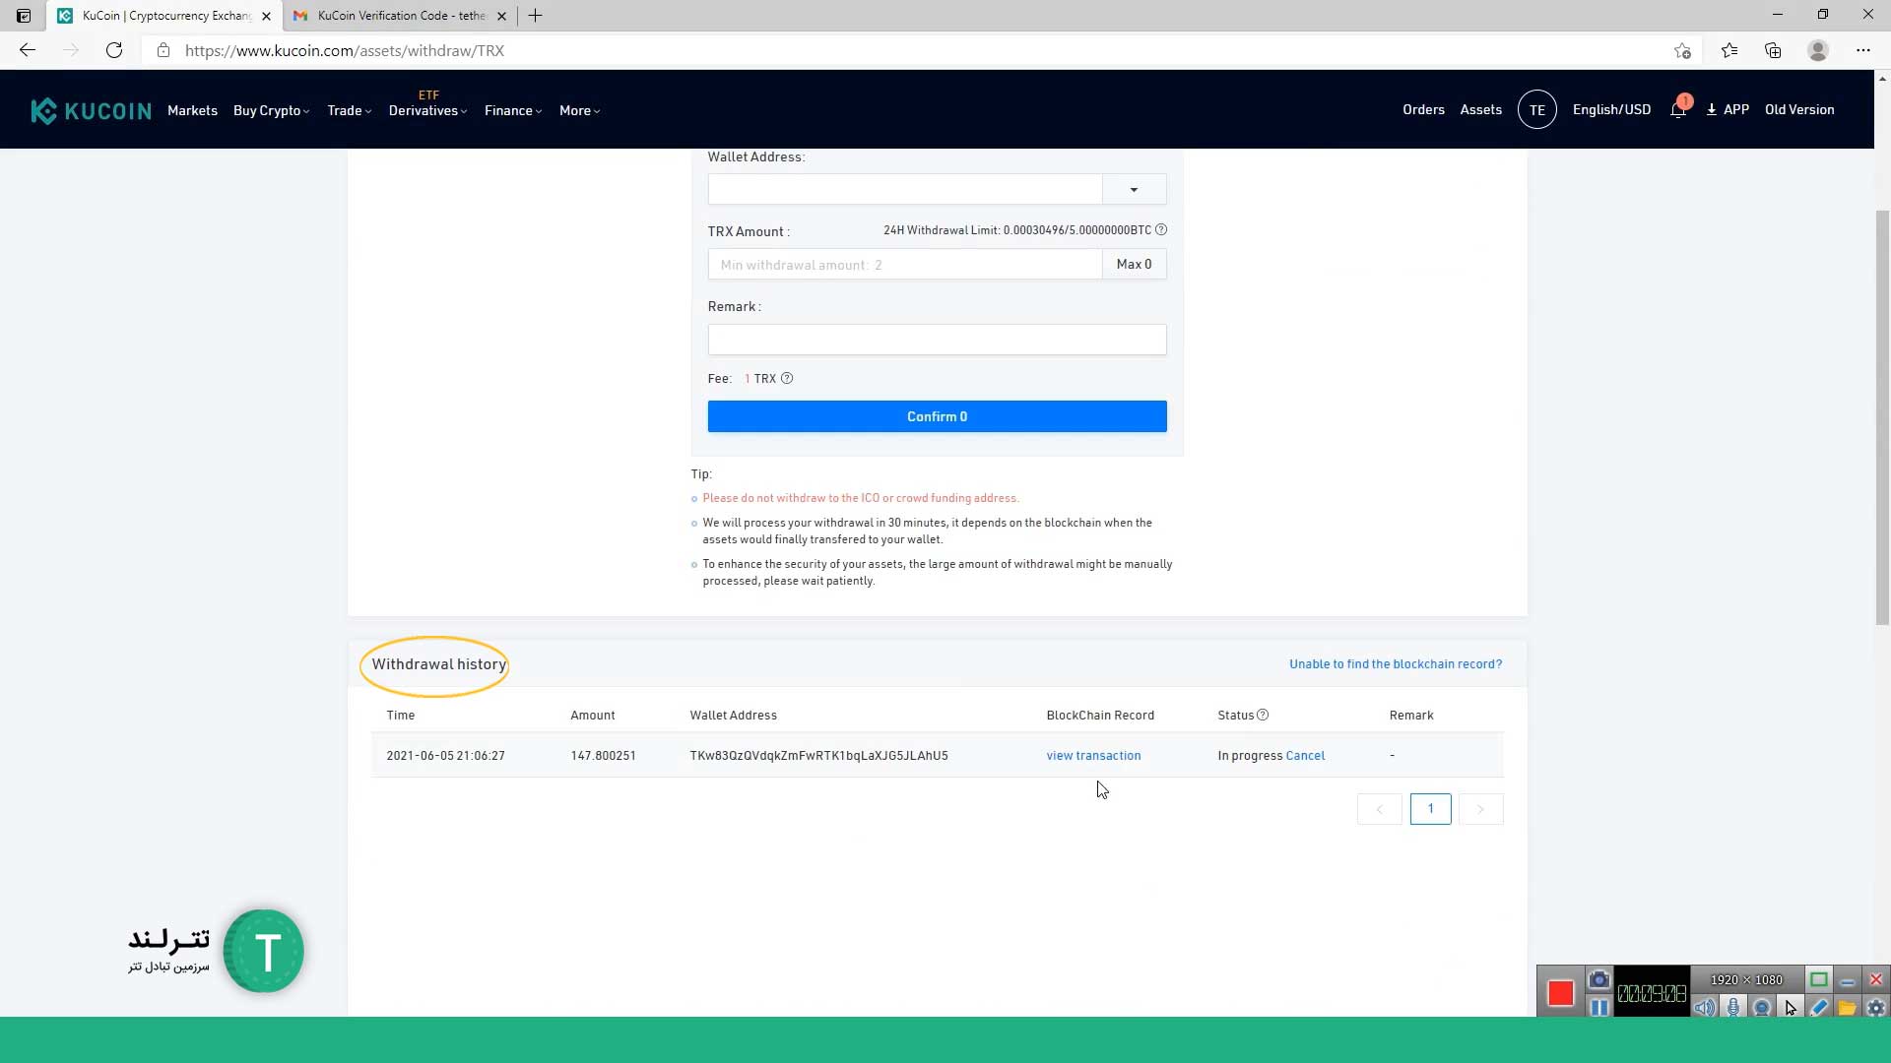The image size is (1891, 1063).
Task: Click the Status column help icon
Action: (1263, 716)
